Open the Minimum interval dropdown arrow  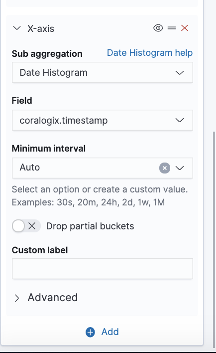[x=180, y=168]
